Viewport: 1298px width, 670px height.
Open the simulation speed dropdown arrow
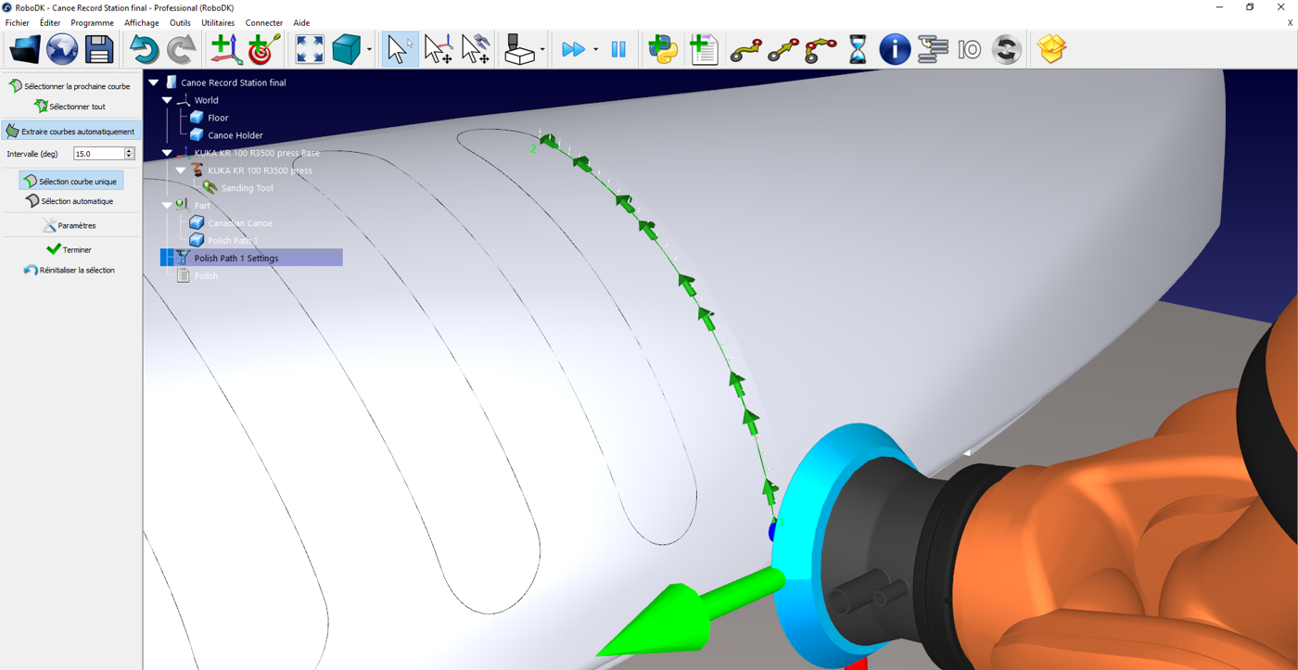[x=595, y=50]
